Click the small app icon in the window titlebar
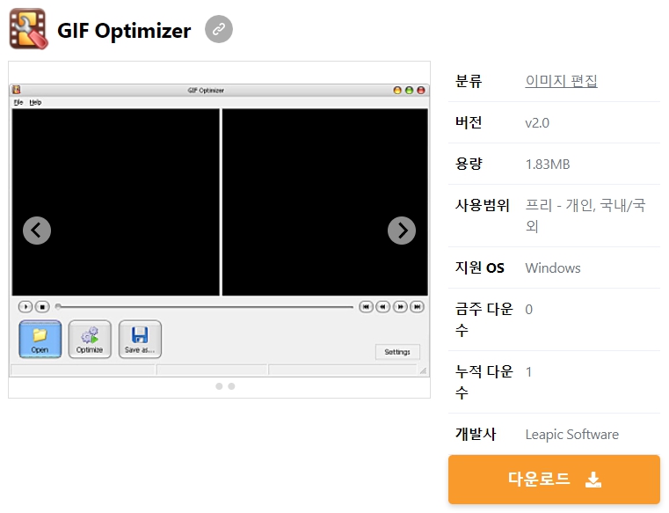Viewport: 669px width, 513px height. click(17, 90)
